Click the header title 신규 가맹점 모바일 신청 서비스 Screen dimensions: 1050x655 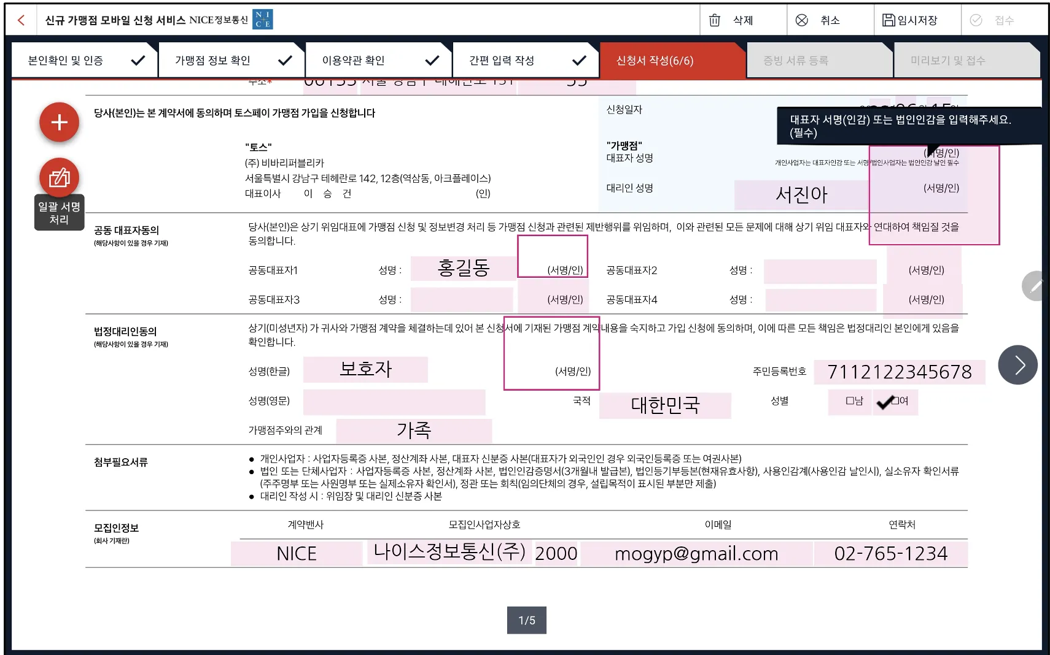click(x=115, y=20)
